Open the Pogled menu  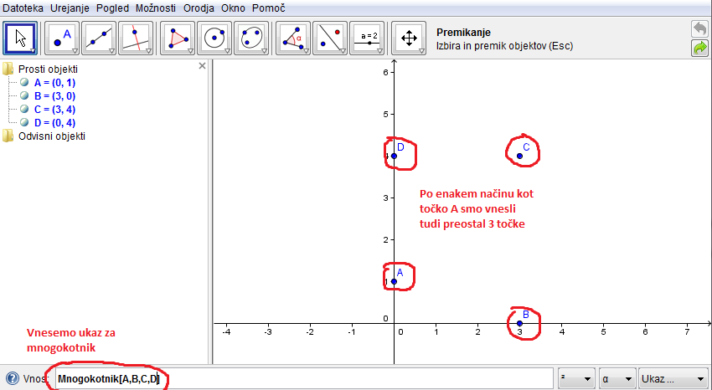point(112,8)
